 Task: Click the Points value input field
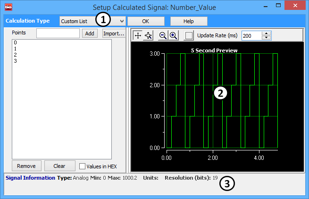coord(58,33)
